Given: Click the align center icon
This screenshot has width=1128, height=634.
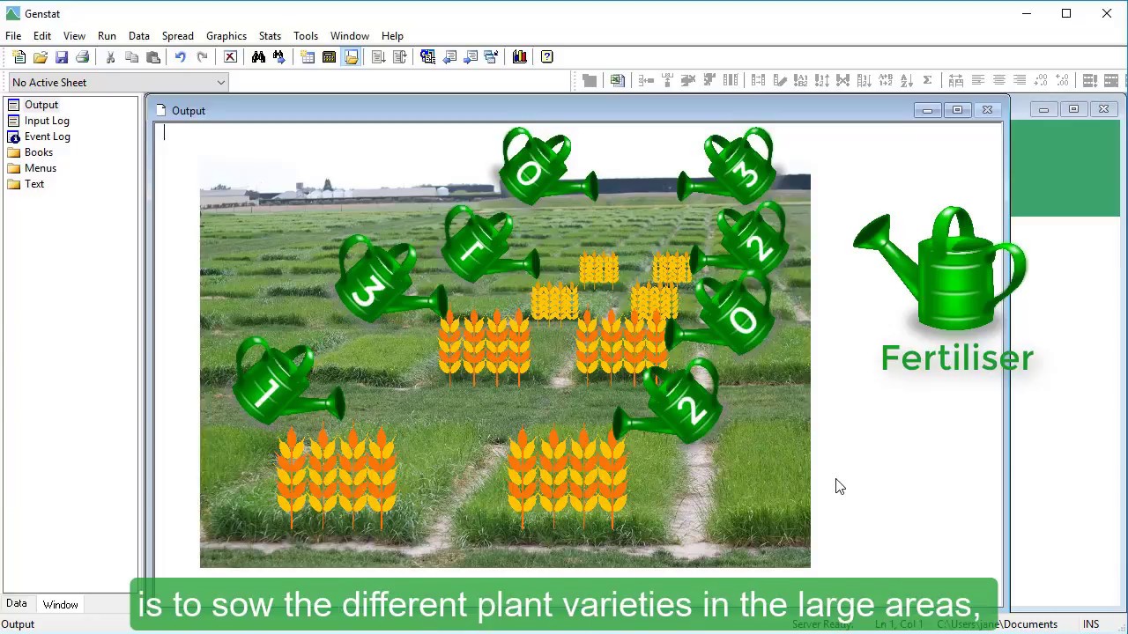Looking at the screenshot, I should [x=998, y=80].
